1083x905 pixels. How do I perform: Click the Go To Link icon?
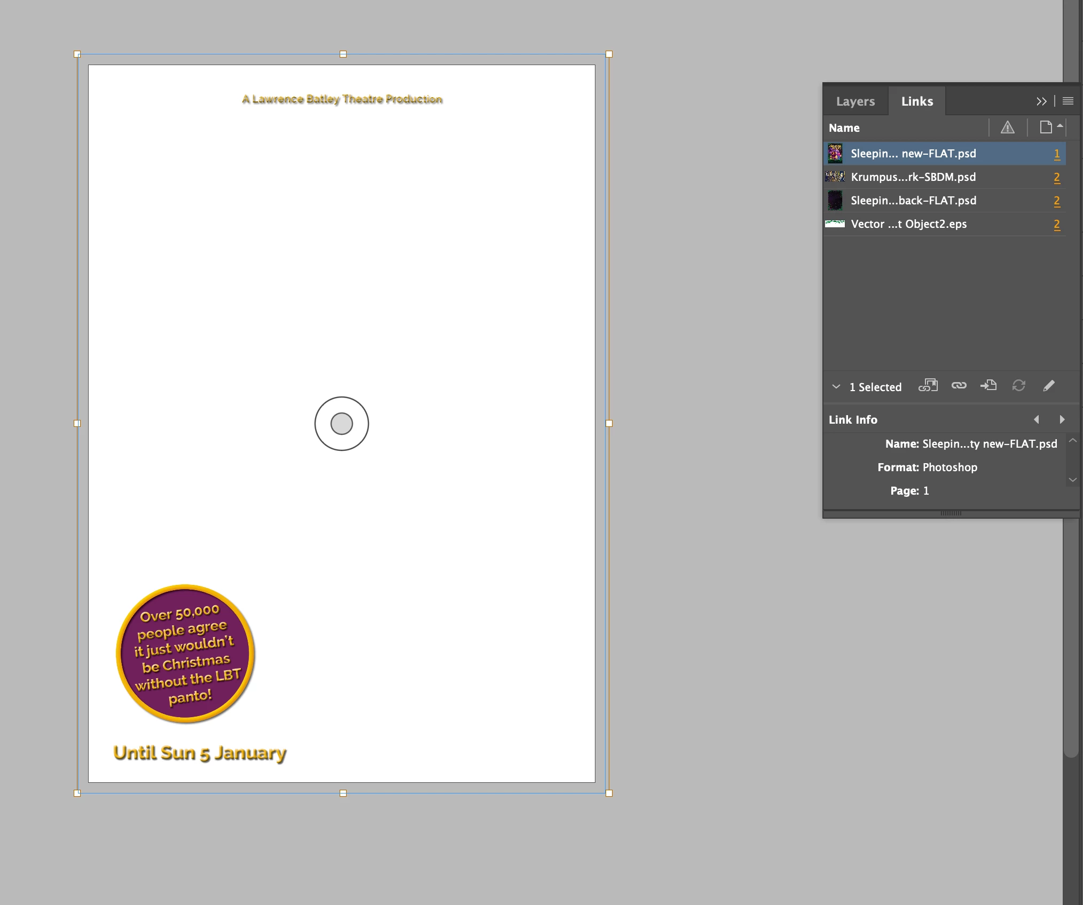point(988,385)
